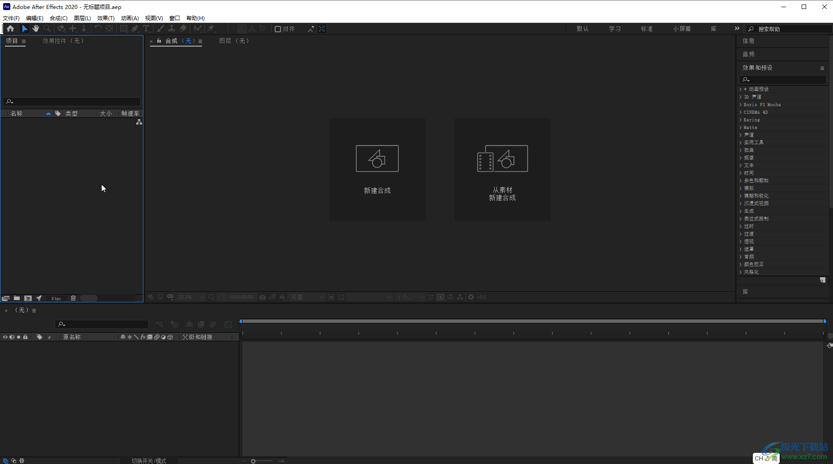833x464 pixels.
Task: Toggle the composition viewer lock icon
Action: coord(159,41)
